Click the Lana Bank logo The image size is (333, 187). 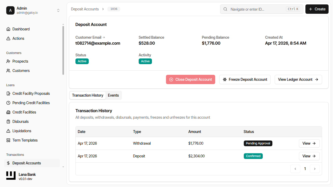coord(11,176)
